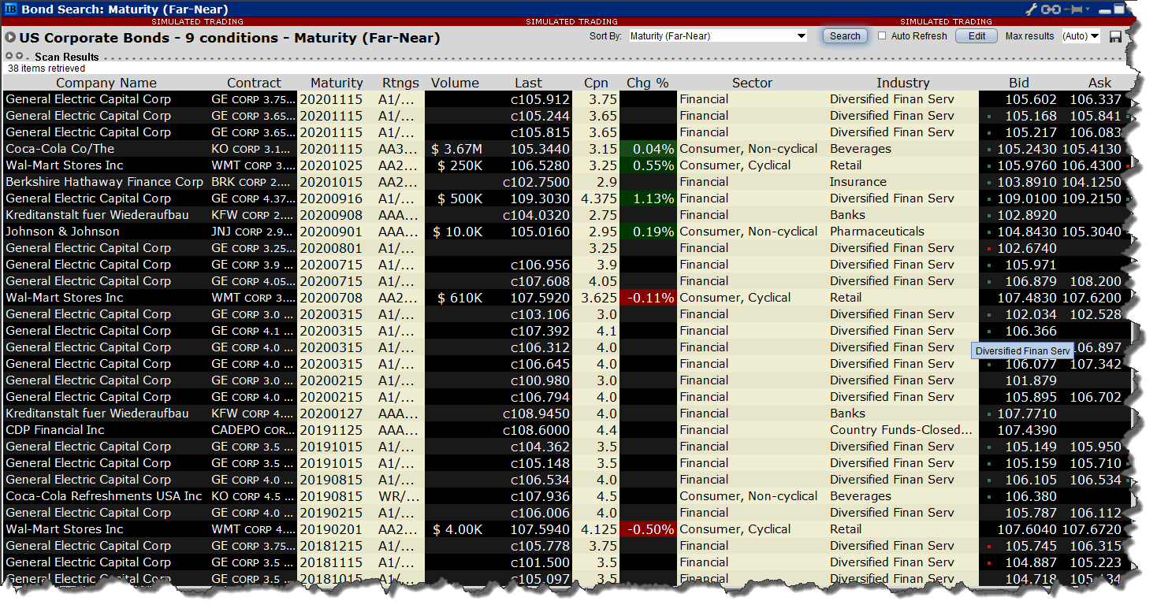Click the 103.8910 bid price
The height and width of the screenshot is (612, 1157).
coord(1026,182)
